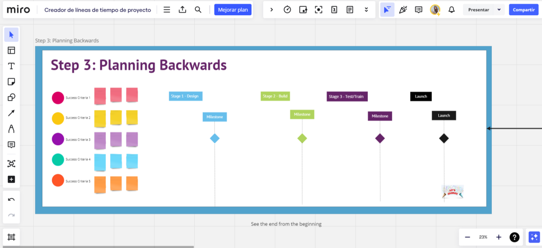Toggle the frames panel at bottom left
Image resolution: width=542 pixels, height=248 pixels.
pos(11,236)
